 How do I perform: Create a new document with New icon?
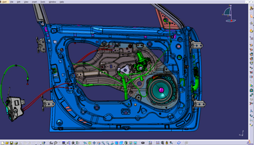pos(3,143)
